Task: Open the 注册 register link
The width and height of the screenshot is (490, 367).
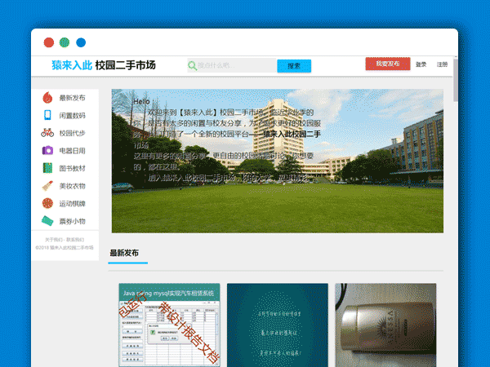Action: point(442,64)
